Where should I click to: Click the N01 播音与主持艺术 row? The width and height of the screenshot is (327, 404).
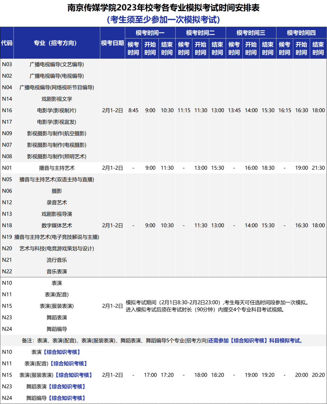click(x=55, y=168)
